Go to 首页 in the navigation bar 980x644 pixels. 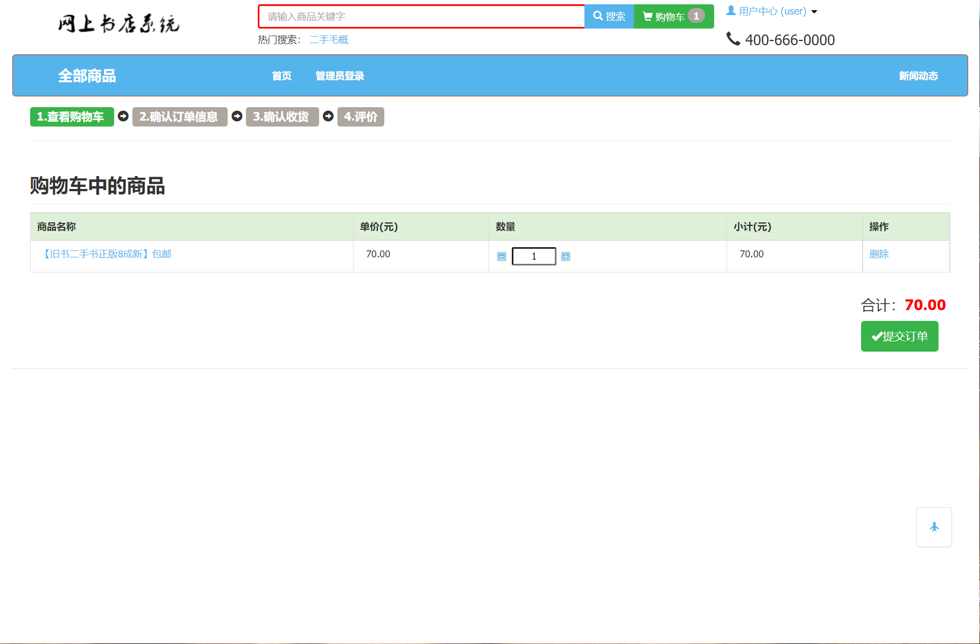(282, 76)
